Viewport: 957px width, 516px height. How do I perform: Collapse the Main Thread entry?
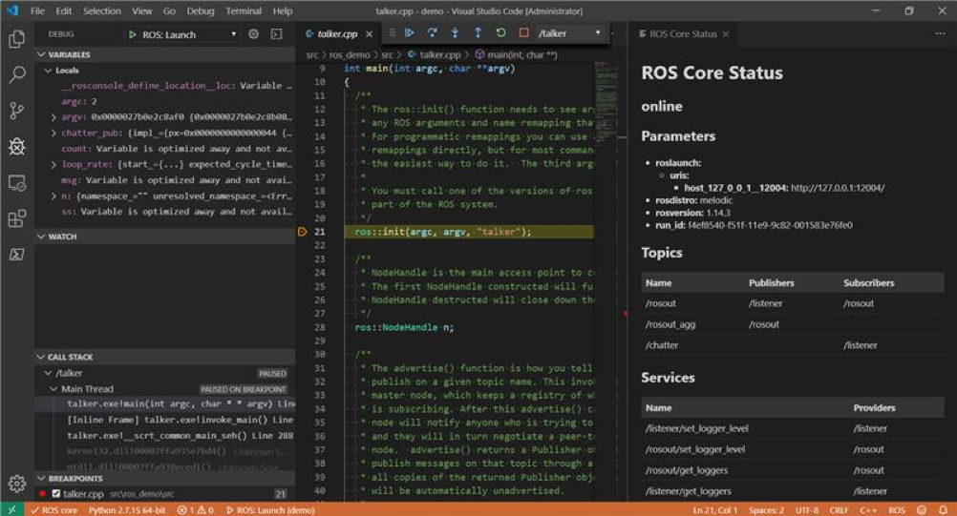(x=53, y=389)
